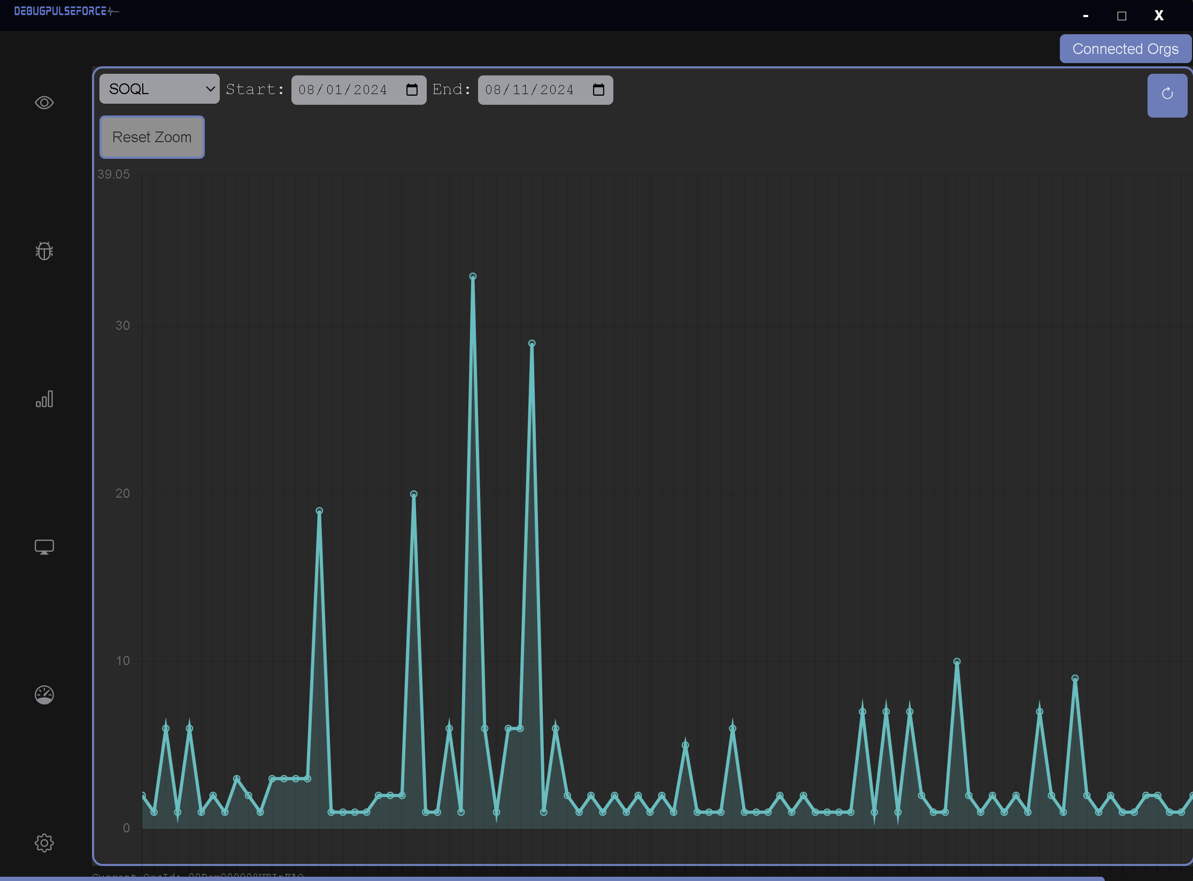The height and width of the screenshot is (881, 1193).
Task: Select the bar chart analytics icon
Action: tap(44, 399)
